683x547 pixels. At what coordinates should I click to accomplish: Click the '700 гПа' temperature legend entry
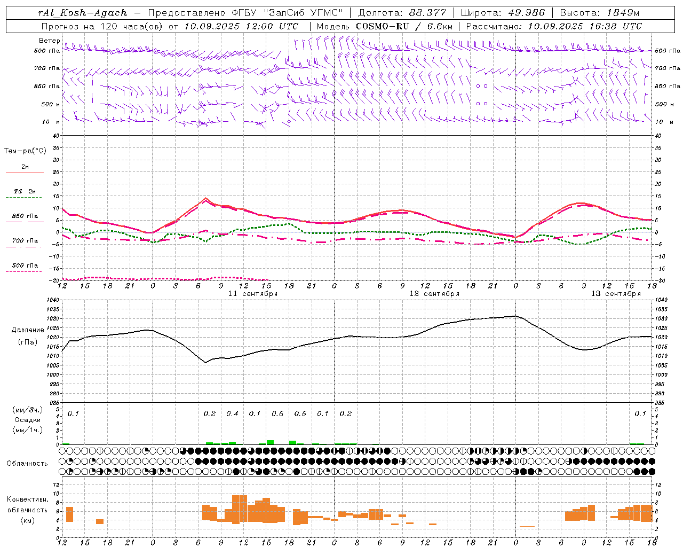pos(25,241)
